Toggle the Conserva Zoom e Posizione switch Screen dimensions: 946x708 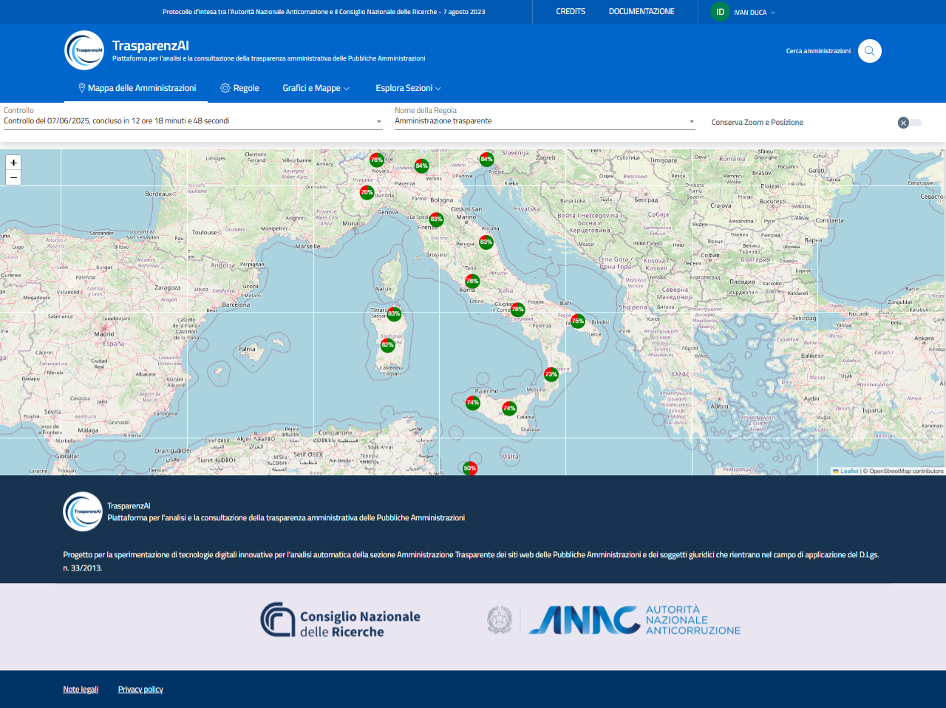pos(910,123)
